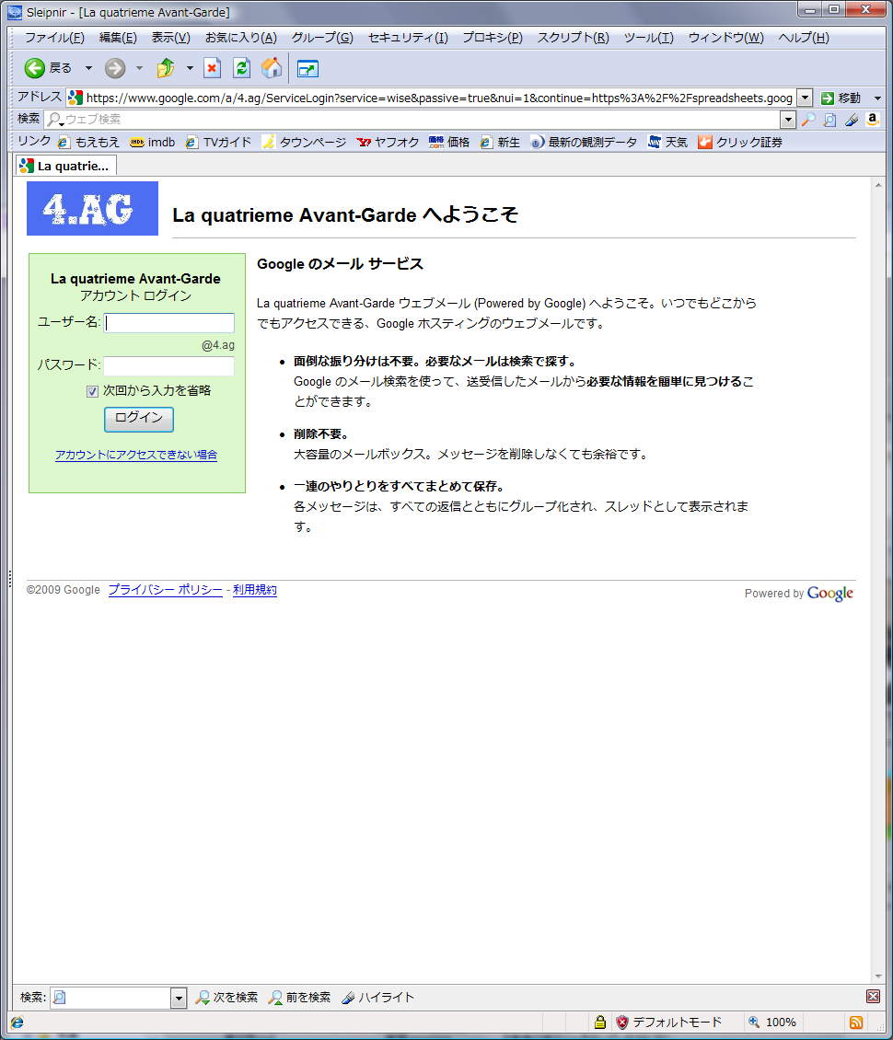Viewport: 893px width, 1040px height.
Task: Expand the find bar search dropdown
Action: [x=179, y=998]
